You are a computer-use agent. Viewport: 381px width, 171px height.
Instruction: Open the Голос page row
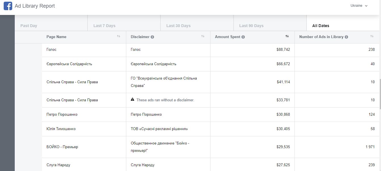(51, 50)
